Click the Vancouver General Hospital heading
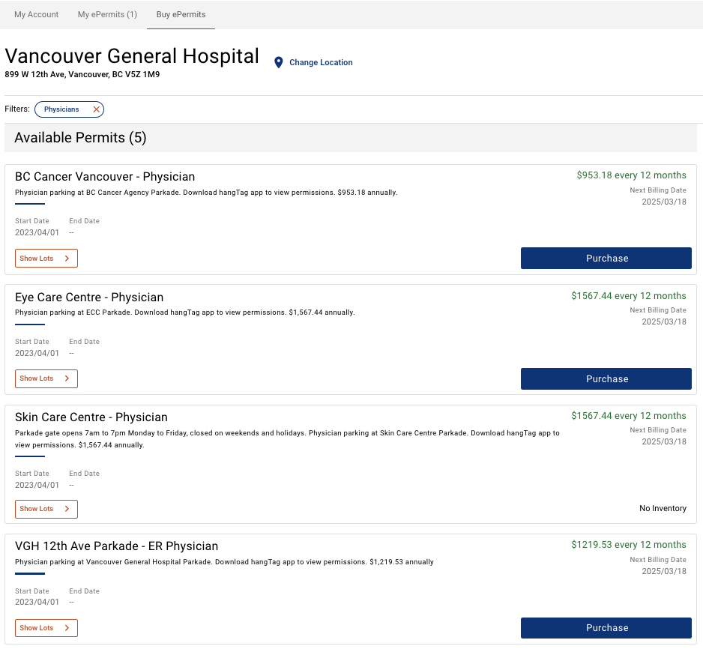Image resolution: width=703 pixels, height=649 pixels. (x=132, y=56)
